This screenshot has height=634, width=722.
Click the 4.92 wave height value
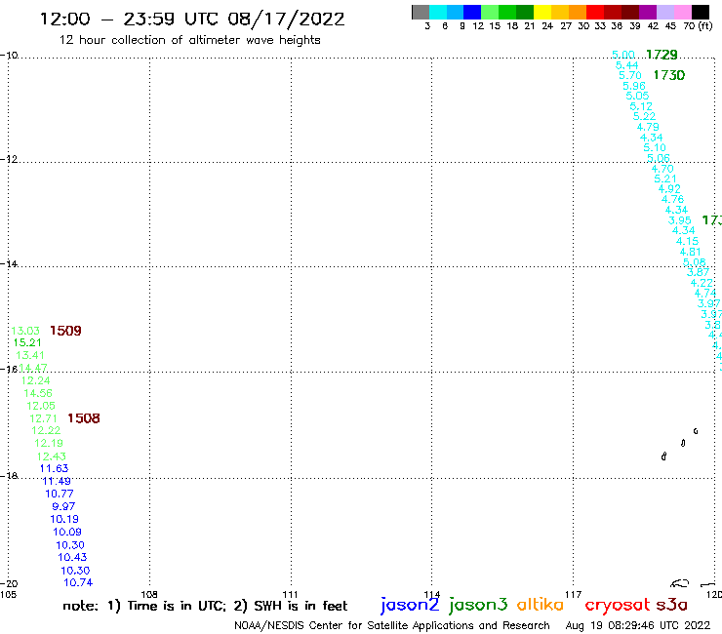(669, 189)
